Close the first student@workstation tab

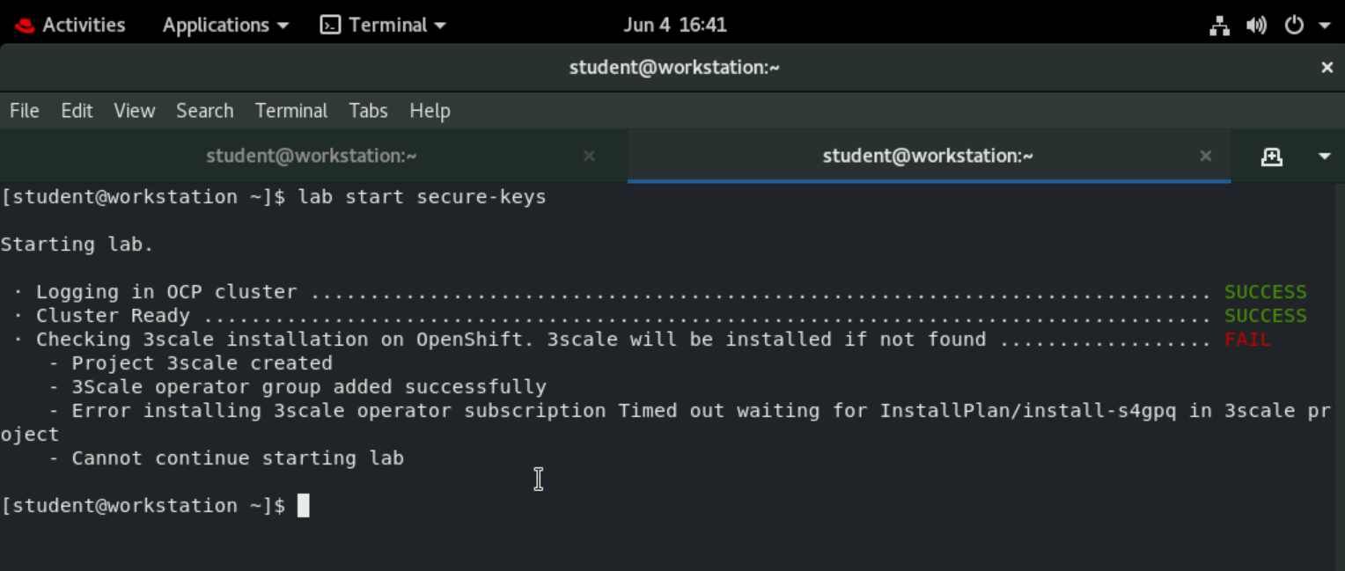[x=589, y=156]
